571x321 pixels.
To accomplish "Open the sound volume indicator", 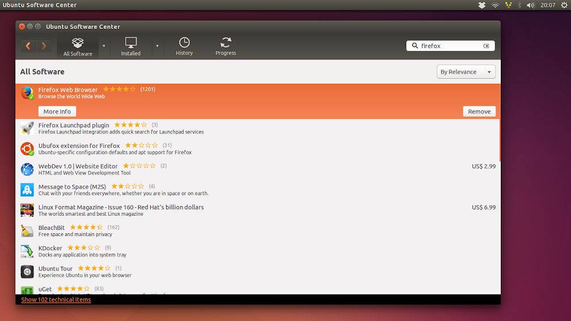I will [x=531, y=5].
